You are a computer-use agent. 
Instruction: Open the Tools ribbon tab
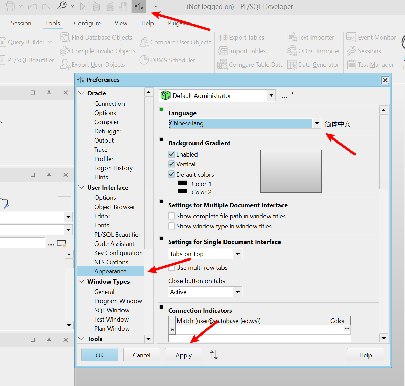click(53, 23)
